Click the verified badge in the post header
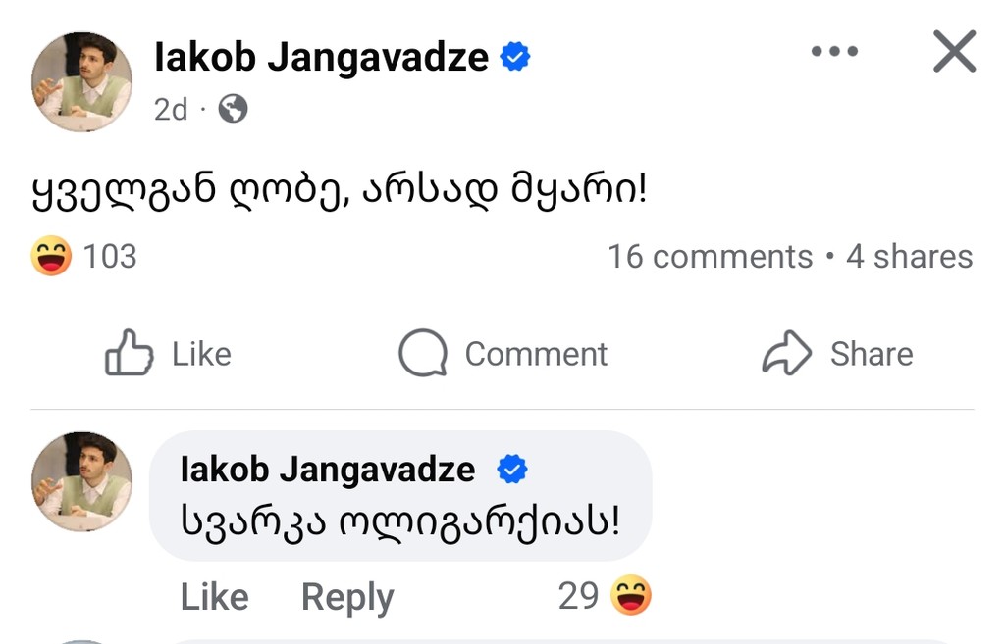 pyautogui.click(x=515, y=58)
